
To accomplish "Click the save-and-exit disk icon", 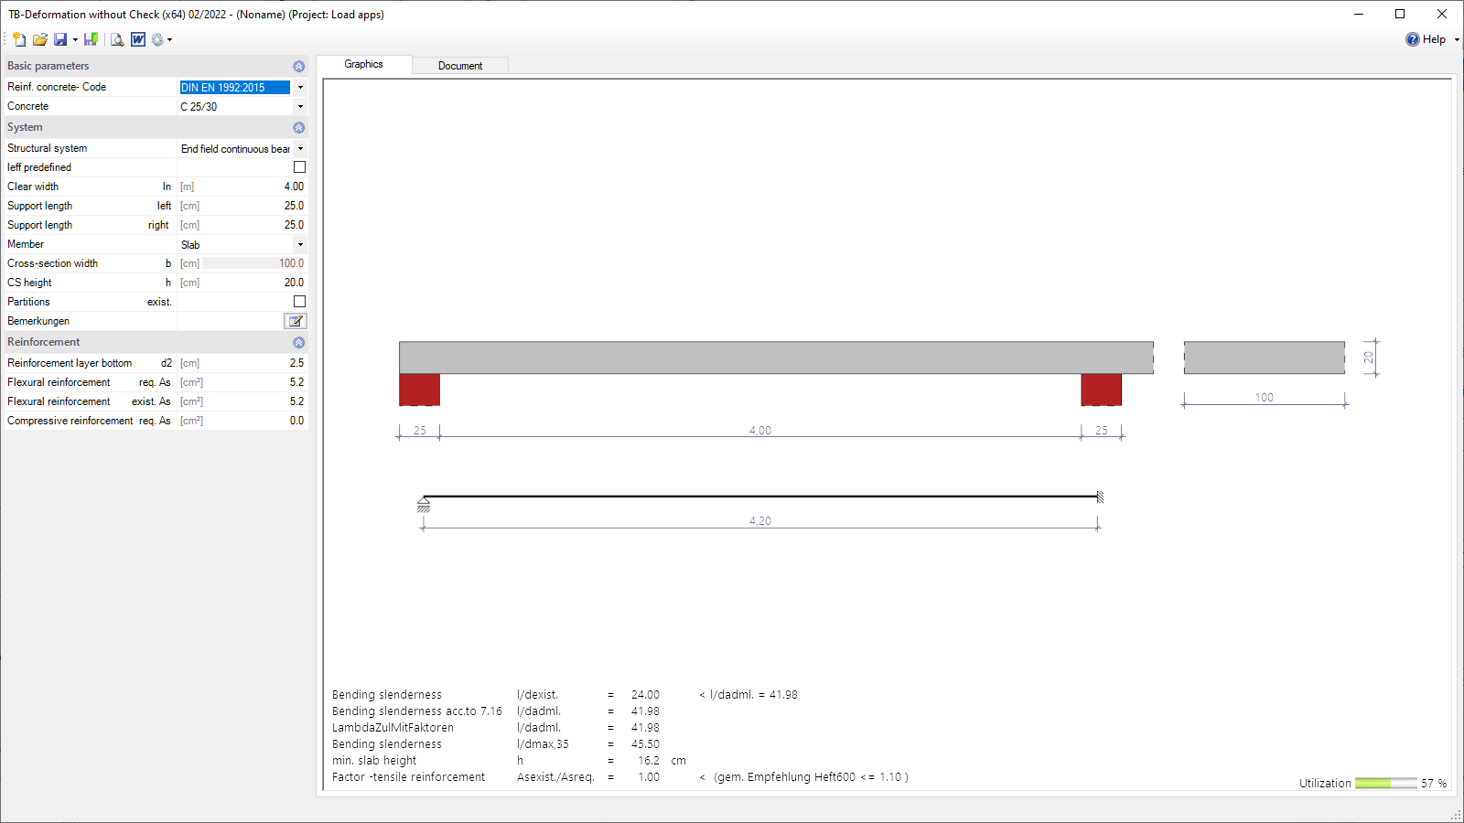I will point(91,39).
